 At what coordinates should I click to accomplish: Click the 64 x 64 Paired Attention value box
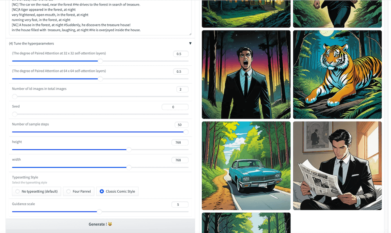coord(180,72)
